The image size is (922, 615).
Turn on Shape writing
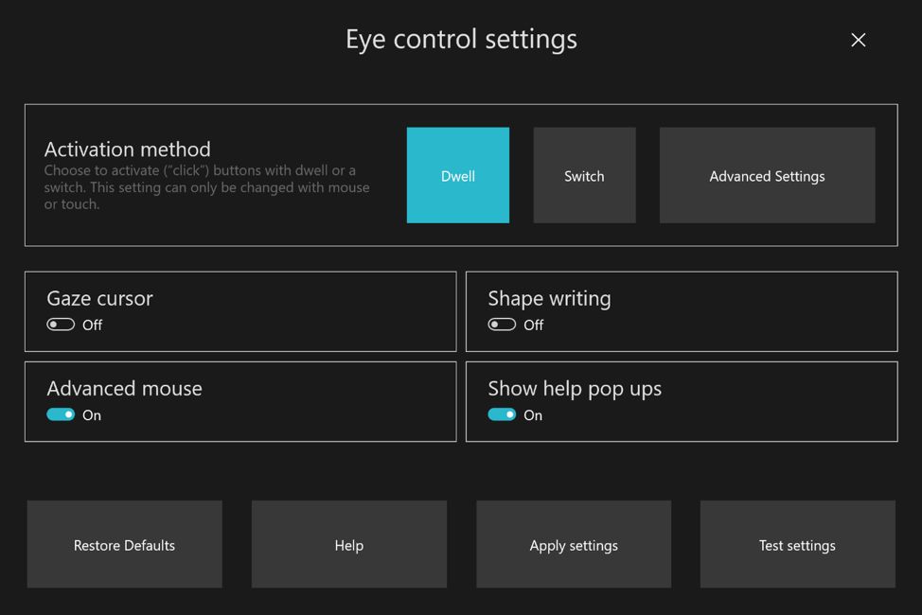[x=501, y=324]
